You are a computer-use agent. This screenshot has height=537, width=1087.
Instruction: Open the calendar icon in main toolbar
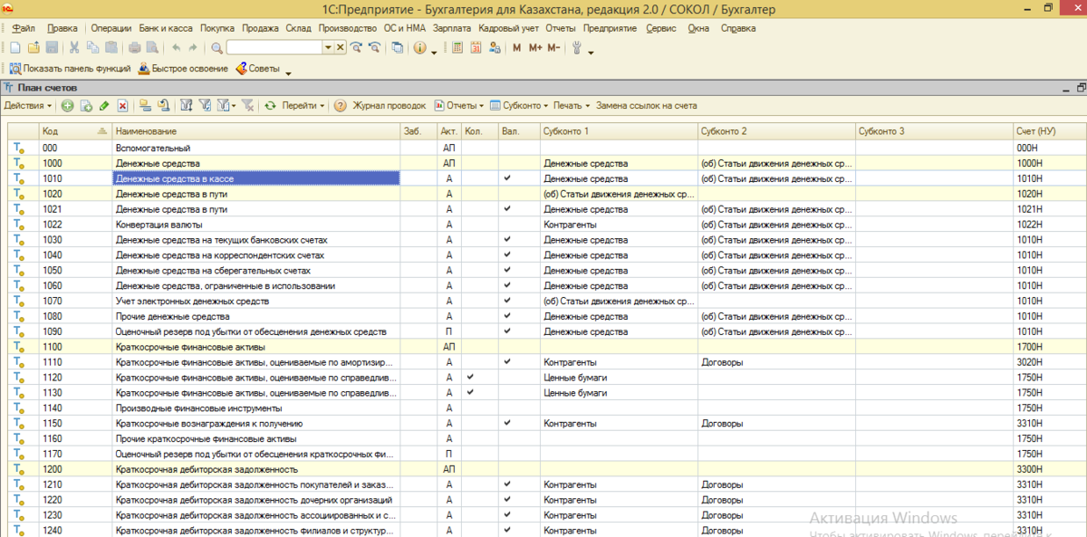pos(476,47)
